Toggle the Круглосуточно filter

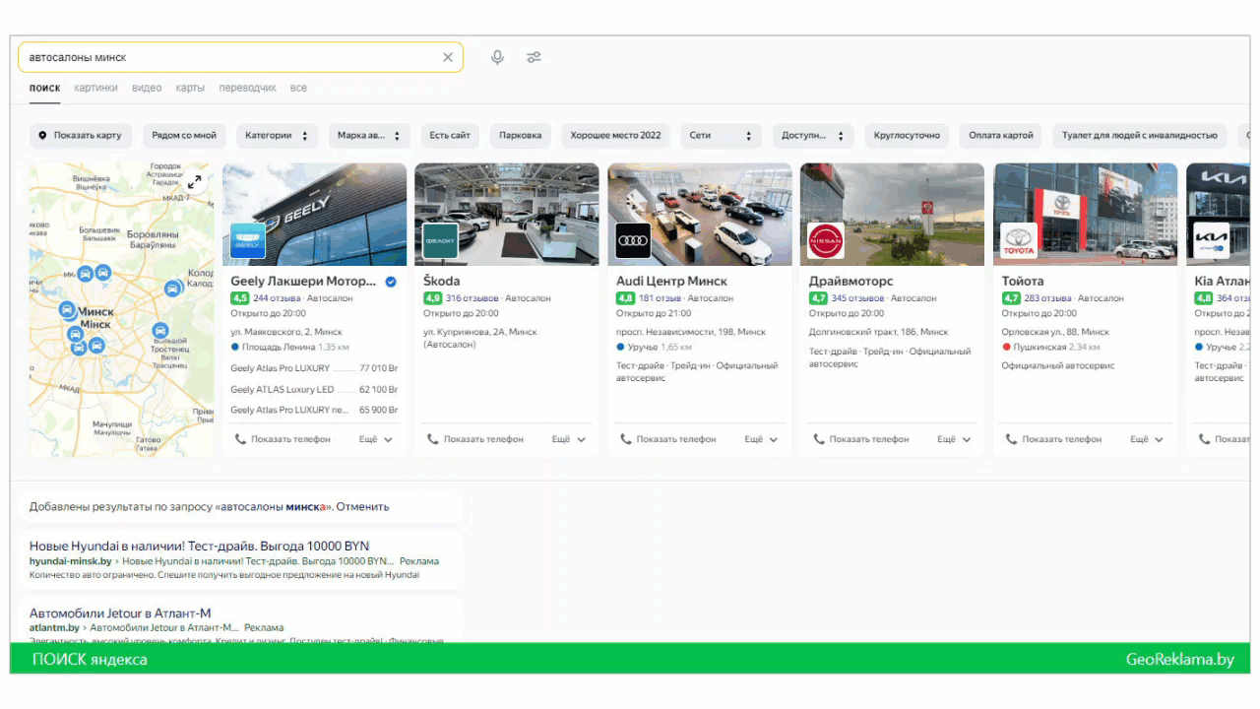pos(907,136)
